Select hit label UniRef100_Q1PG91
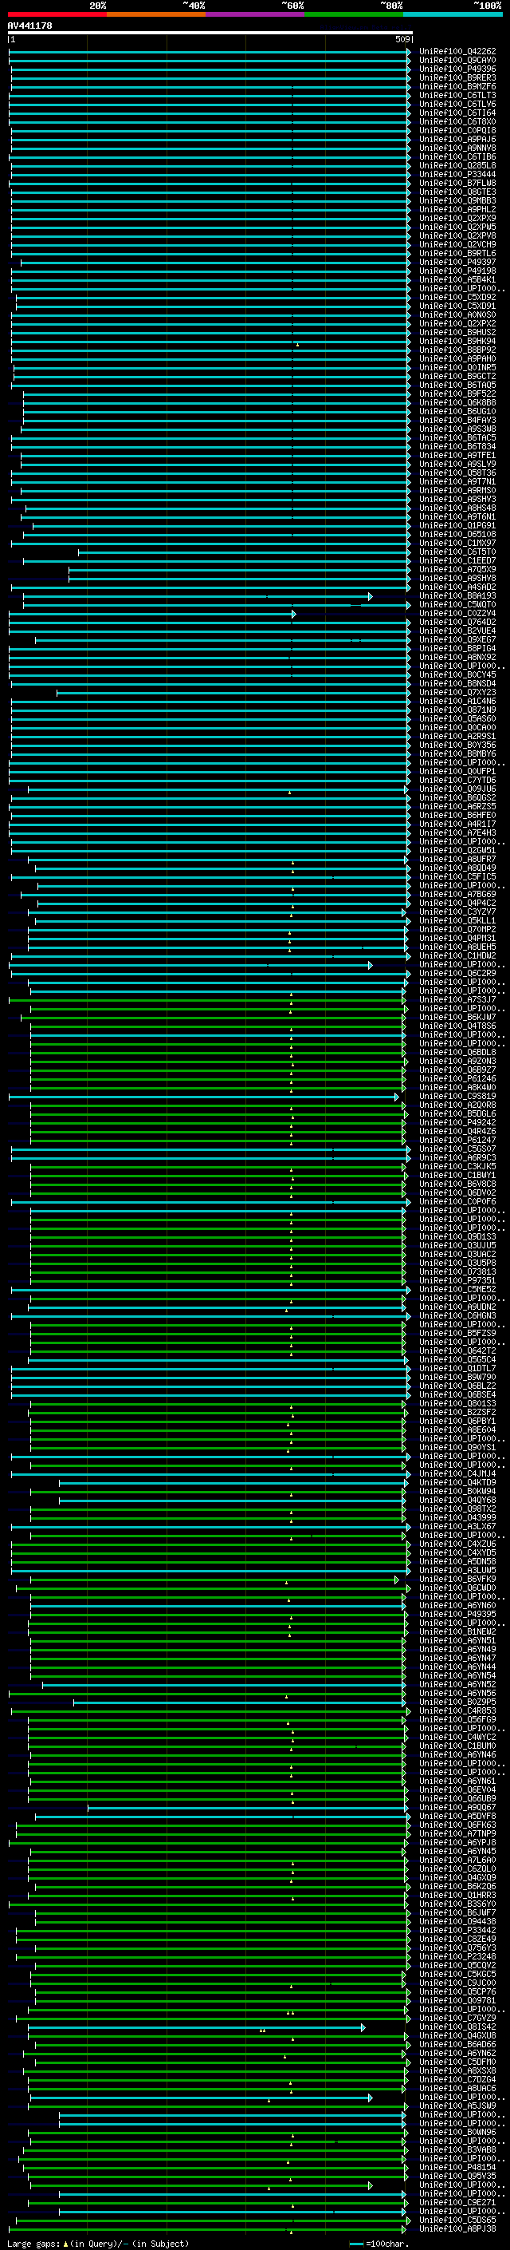Viewport: 510px width, 2250px height. coord(457,526)
